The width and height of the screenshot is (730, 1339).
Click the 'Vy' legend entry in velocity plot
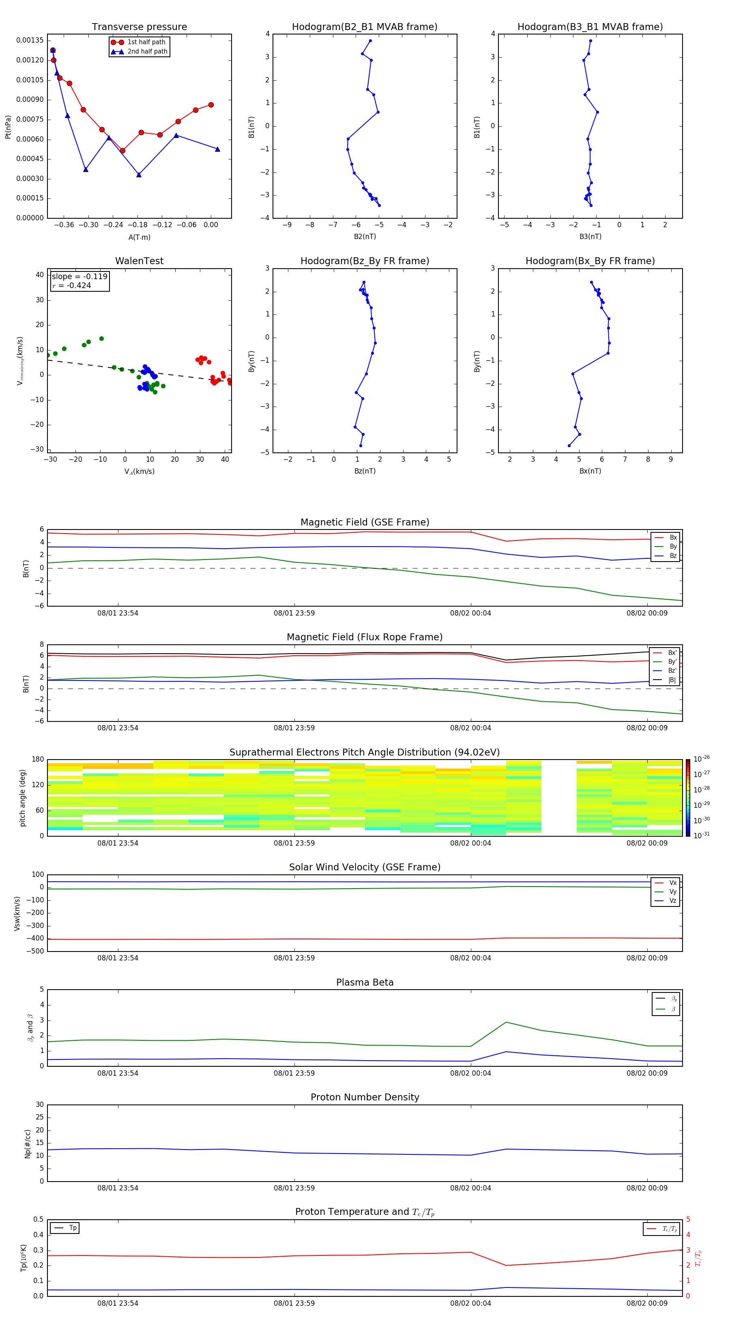666,892
